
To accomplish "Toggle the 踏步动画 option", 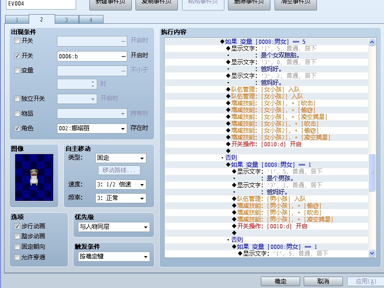I will pos(17,236).
